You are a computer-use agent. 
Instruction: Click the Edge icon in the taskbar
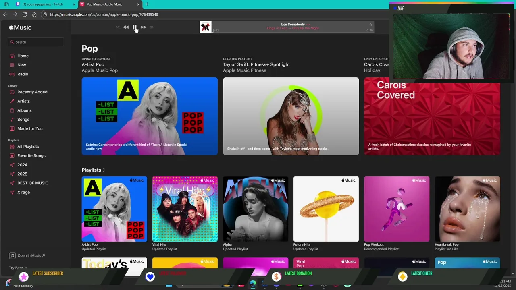pos(252,284)
